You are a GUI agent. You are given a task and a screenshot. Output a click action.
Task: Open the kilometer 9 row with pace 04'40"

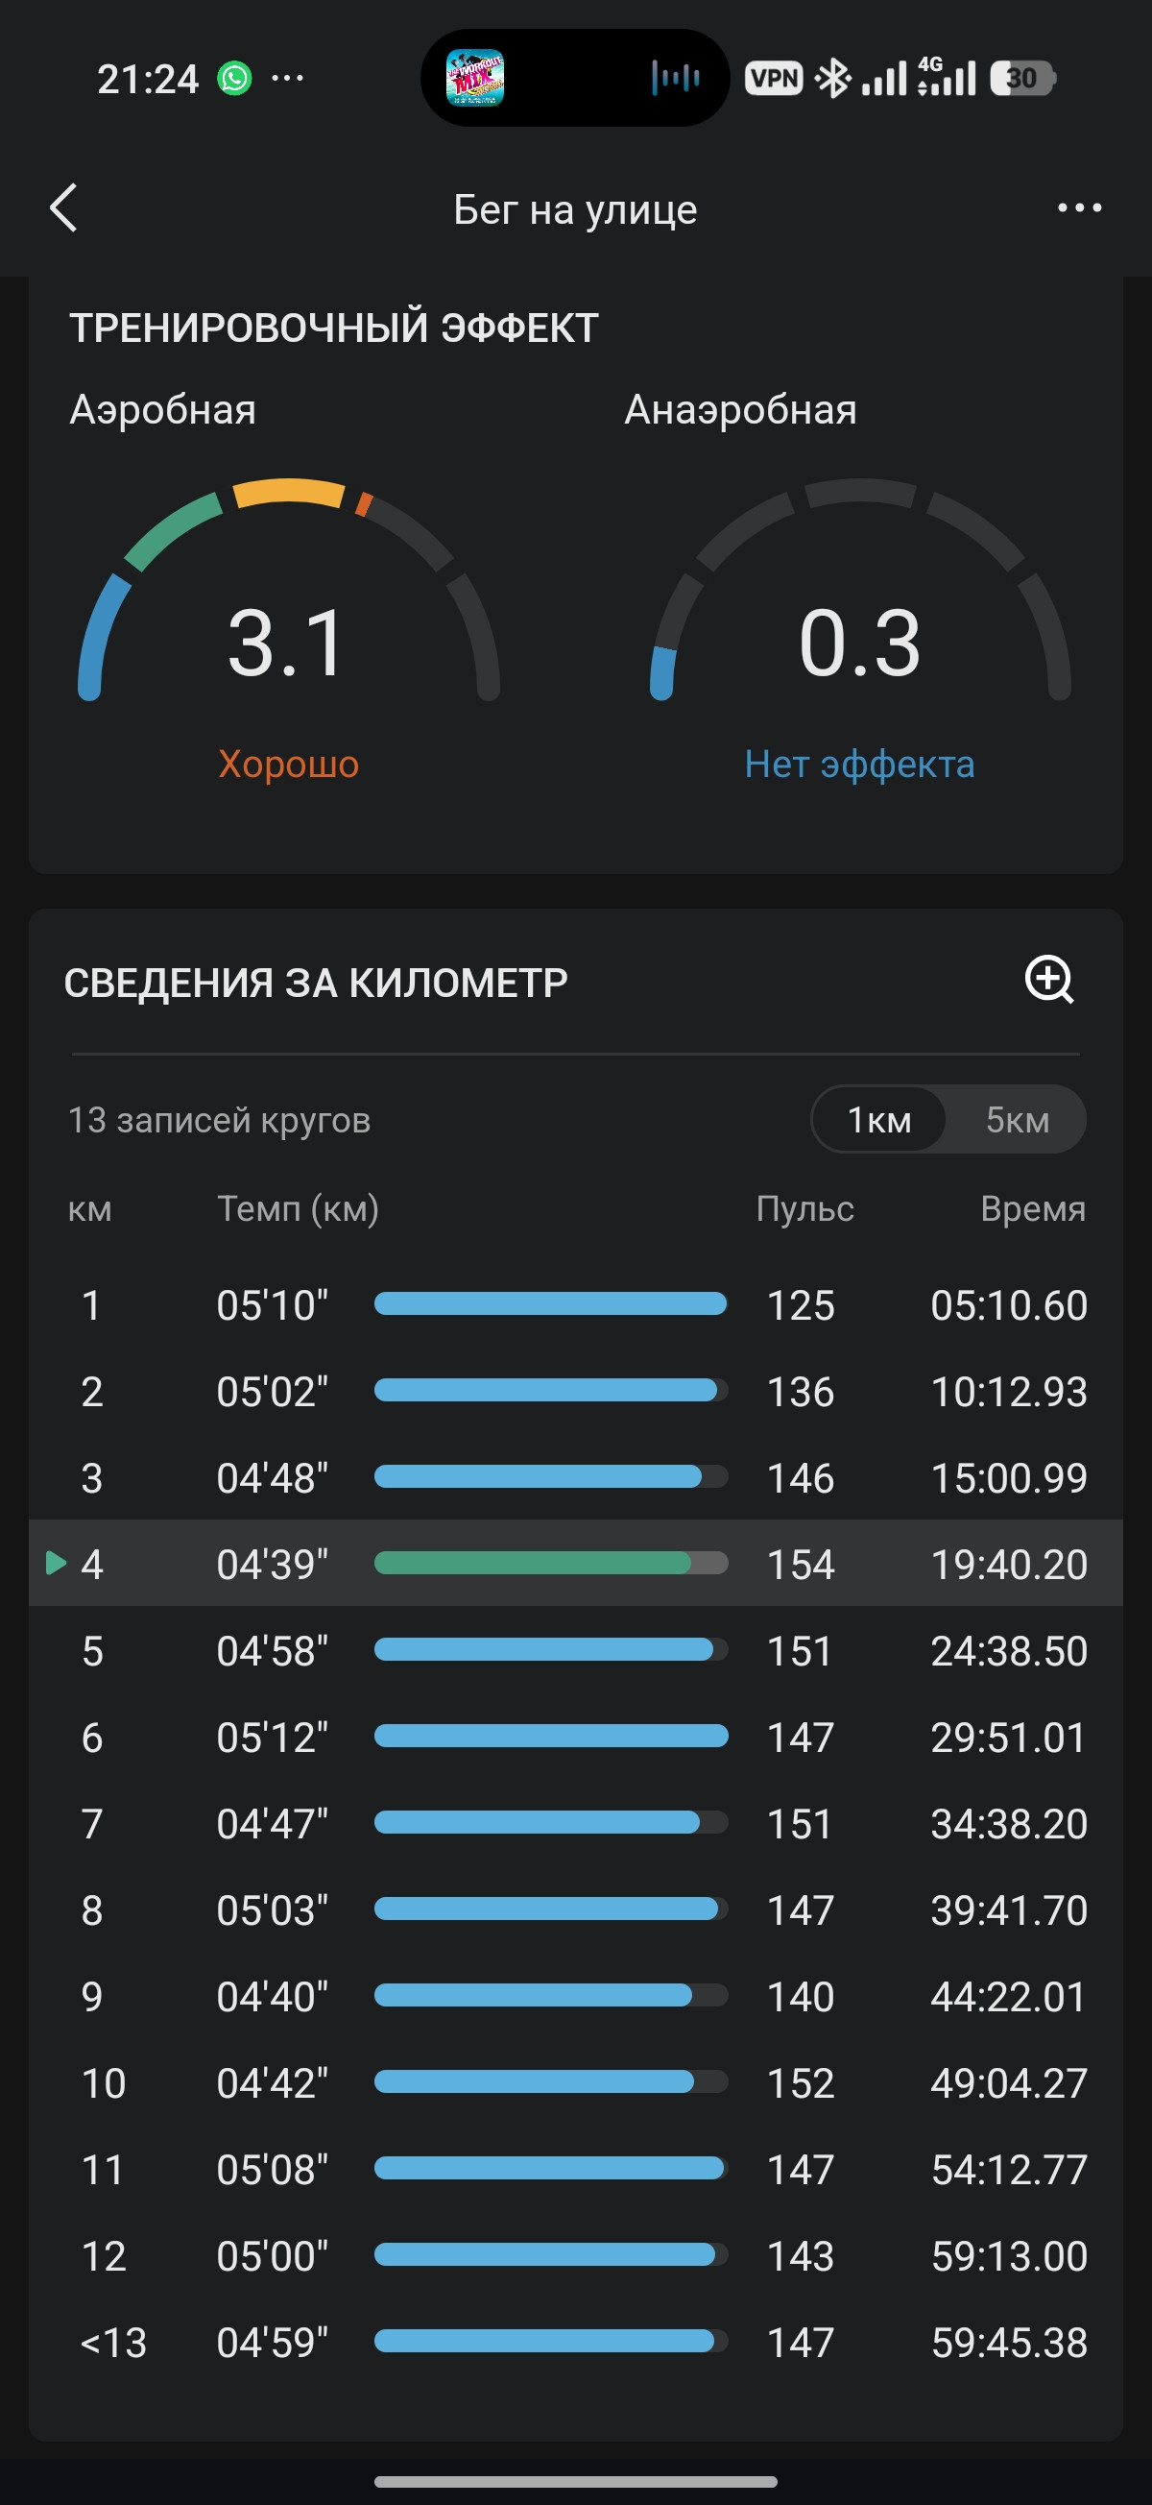click(x=575, y=1997)
